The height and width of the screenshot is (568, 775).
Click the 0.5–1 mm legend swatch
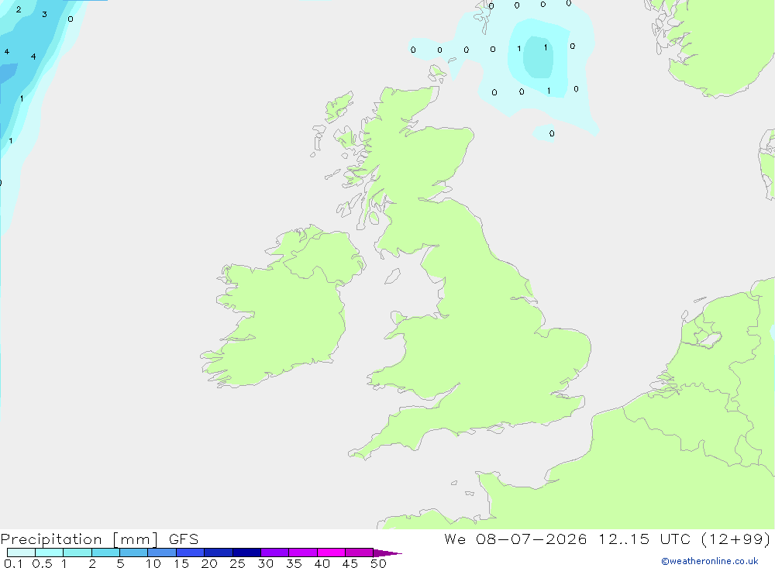(x=50, y=553)
